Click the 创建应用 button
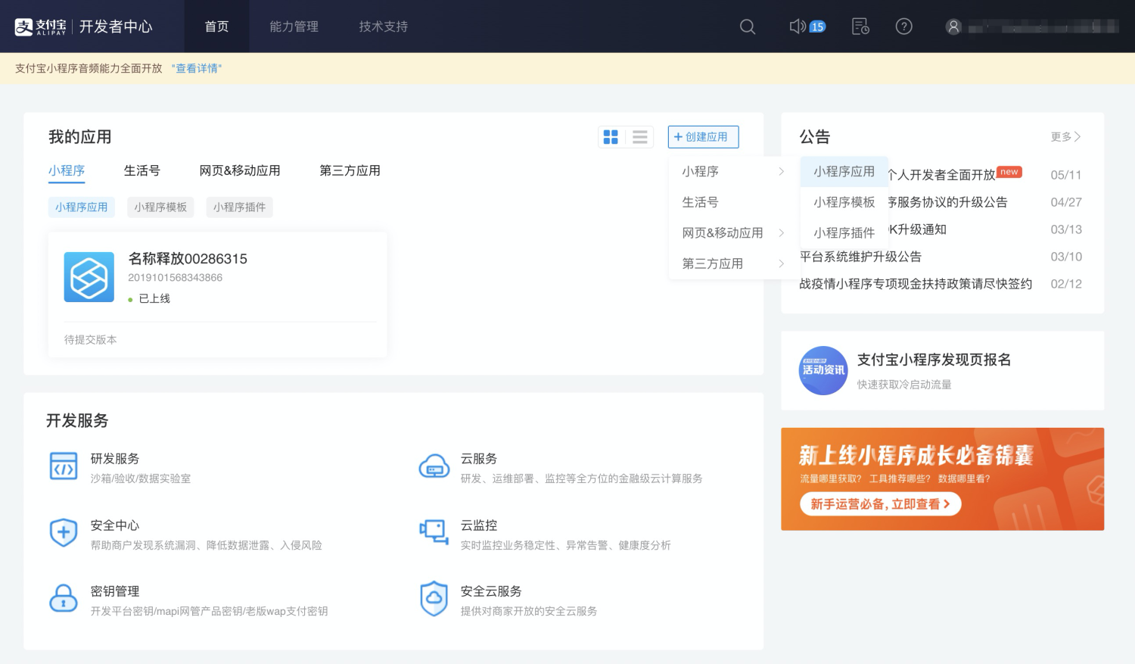This screenshot has width=1135, height=664. [x=703, y=137]
